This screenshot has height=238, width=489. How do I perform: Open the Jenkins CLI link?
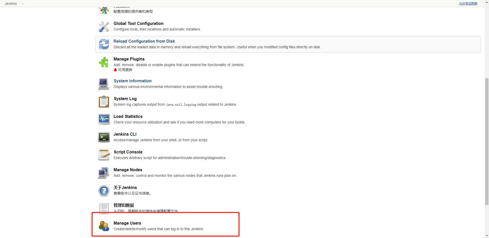[x=125, y=134]
